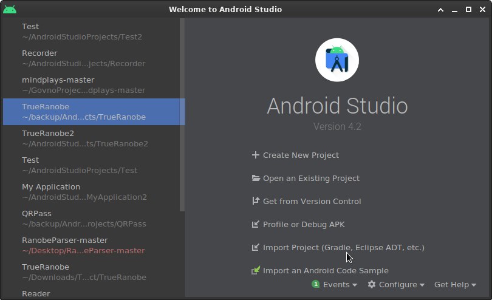Import Project (Gradle, Eclipse ADT, etc.)
Viewport: 492px width, 300px height.
point(344,247)
